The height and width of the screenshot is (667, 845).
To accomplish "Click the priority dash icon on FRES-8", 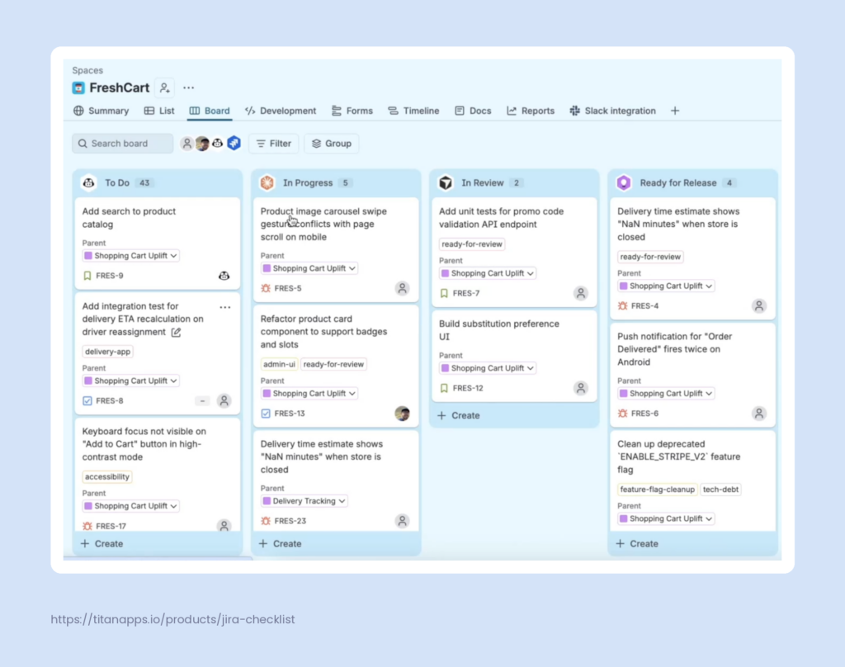I will point(202,400).
